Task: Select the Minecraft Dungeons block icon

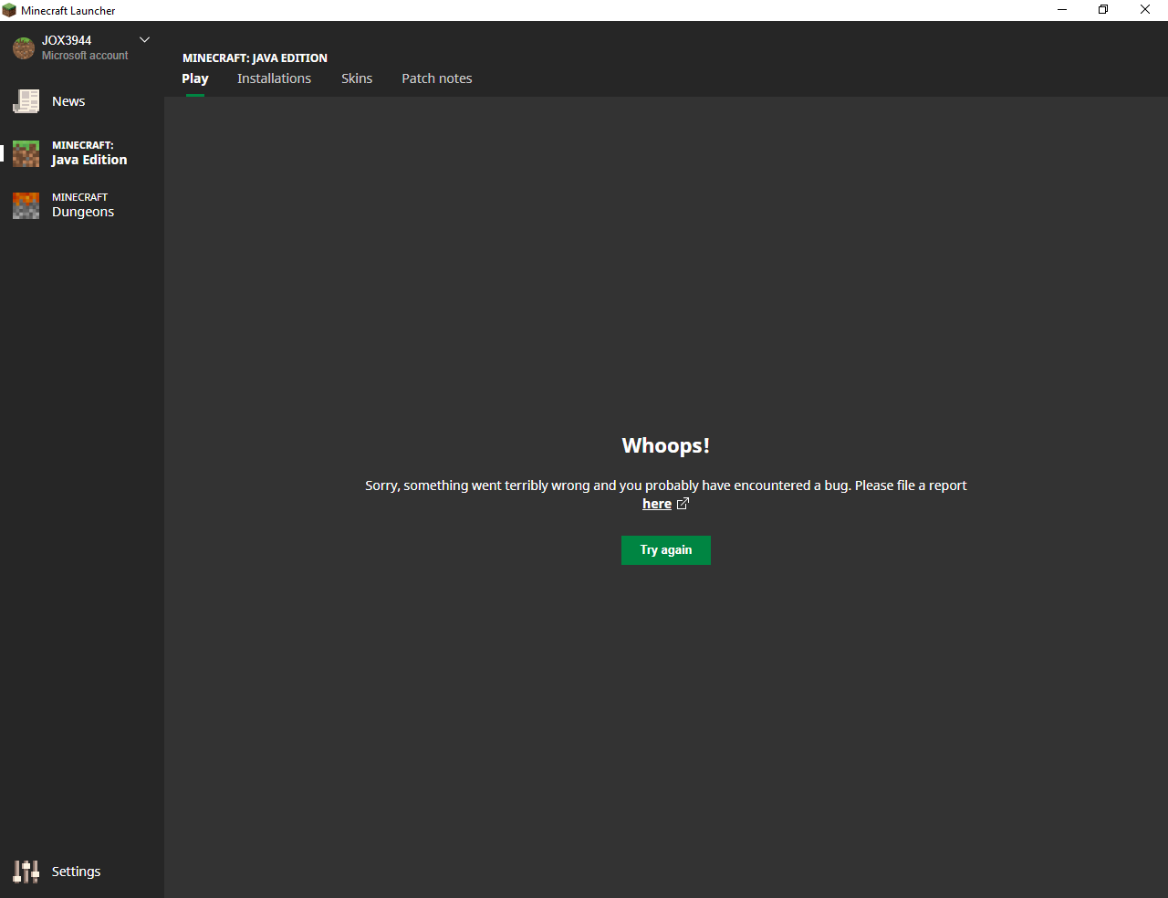Action: [26, 205]
